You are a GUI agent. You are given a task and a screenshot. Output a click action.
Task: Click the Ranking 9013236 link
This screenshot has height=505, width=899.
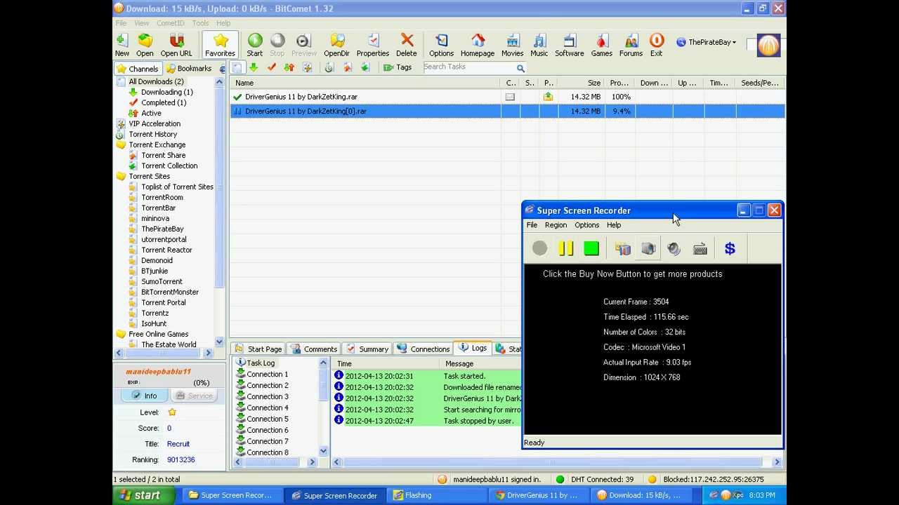pos(181,459)
